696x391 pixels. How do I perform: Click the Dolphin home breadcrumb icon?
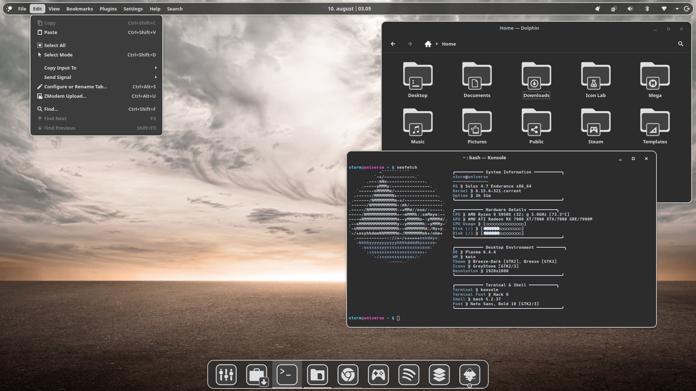pyautogui.click(x=428, y=44)
